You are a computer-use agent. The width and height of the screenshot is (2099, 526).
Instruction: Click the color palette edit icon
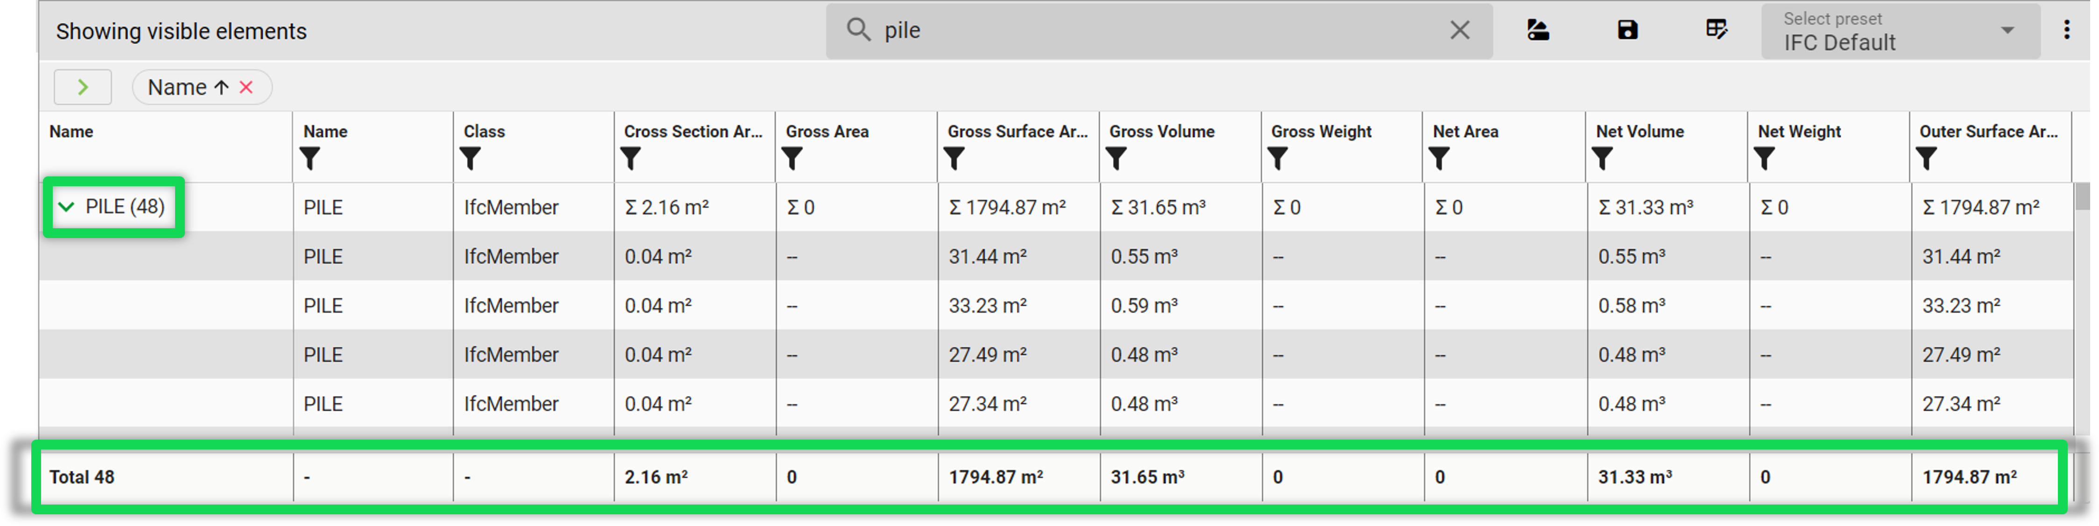point(1537,30)
